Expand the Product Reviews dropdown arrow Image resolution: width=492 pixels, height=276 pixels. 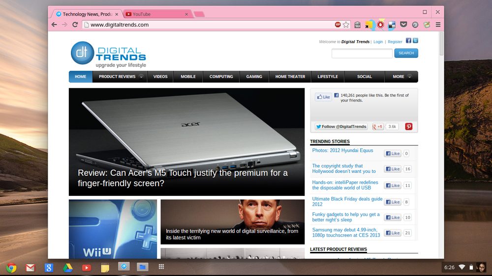pos(141,77)
